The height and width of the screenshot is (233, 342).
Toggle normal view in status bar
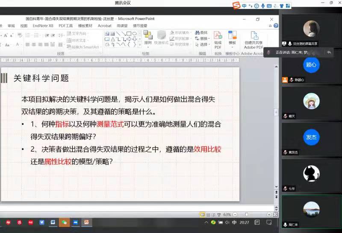click(x=202, y=214)
